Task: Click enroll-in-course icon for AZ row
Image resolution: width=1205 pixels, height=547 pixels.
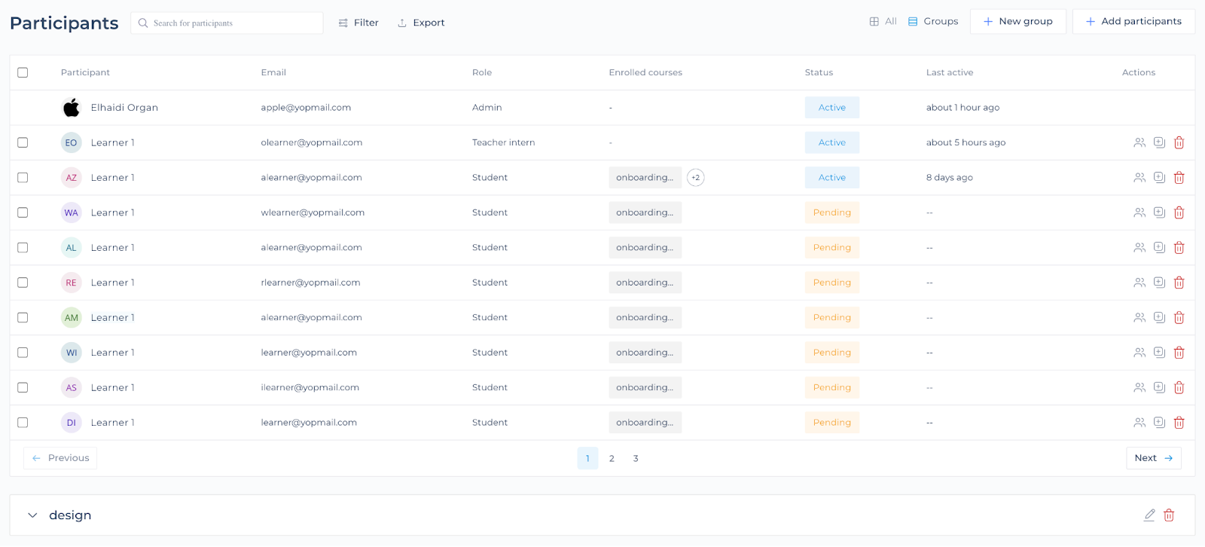Action: (x=1160, y=178)
